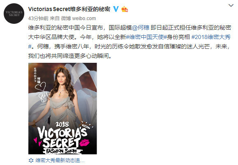Open the #2018维密大秀 hashtag topic
The image size is (238, 165).
click(x=211, y=37)
